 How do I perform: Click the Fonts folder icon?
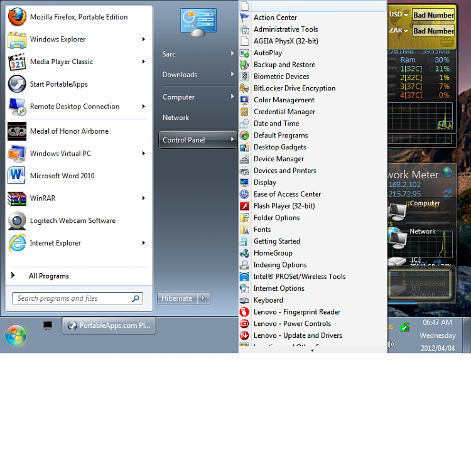point(244,230)
